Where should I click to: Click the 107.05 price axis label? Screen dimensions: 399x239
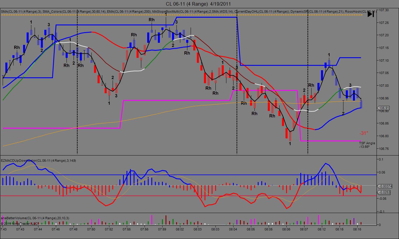pyautogui.click(x=384, y=73)
